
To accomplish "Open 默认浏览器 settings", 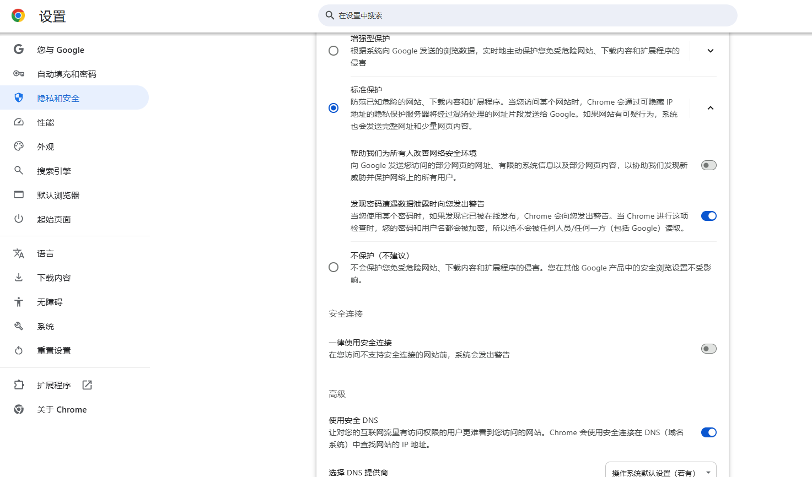I will pyautogui.click(x=74, y=195).
